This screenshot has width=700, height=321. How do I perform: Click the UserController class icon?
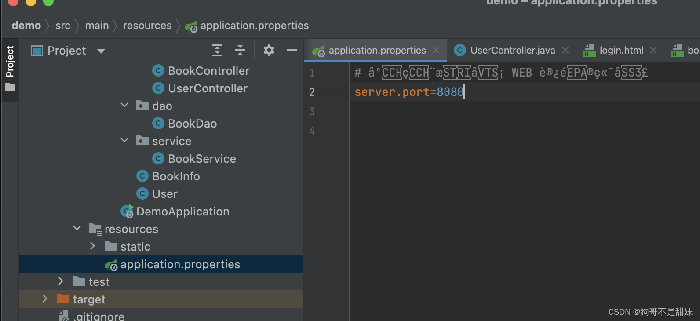[x=158, y=88]
